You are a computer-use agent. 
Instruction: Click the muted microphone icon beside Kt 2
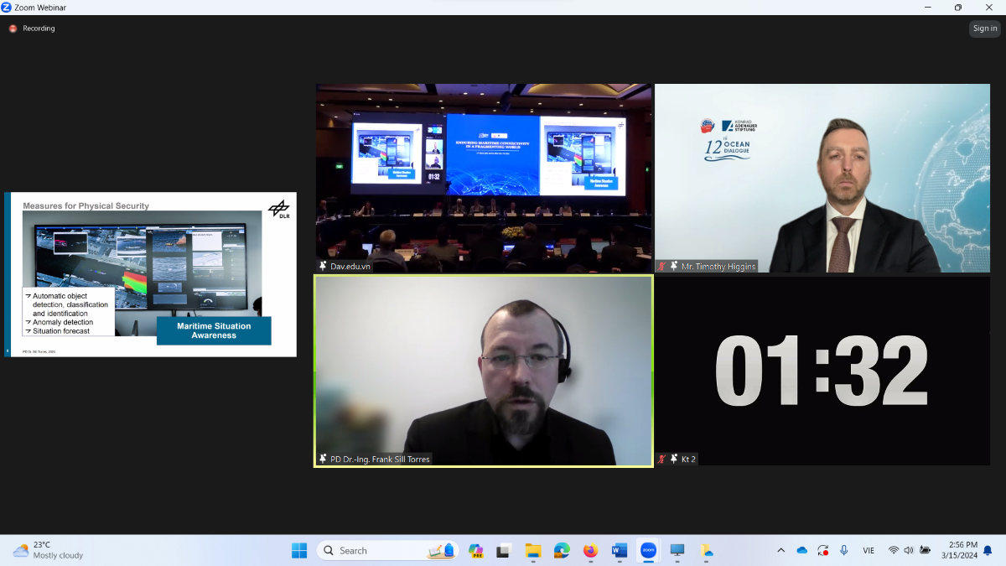[x=662, y=459]
